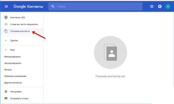Click the feedback flag icon
This screenshot has width=174, height=104.
click(x=6, y=98)
